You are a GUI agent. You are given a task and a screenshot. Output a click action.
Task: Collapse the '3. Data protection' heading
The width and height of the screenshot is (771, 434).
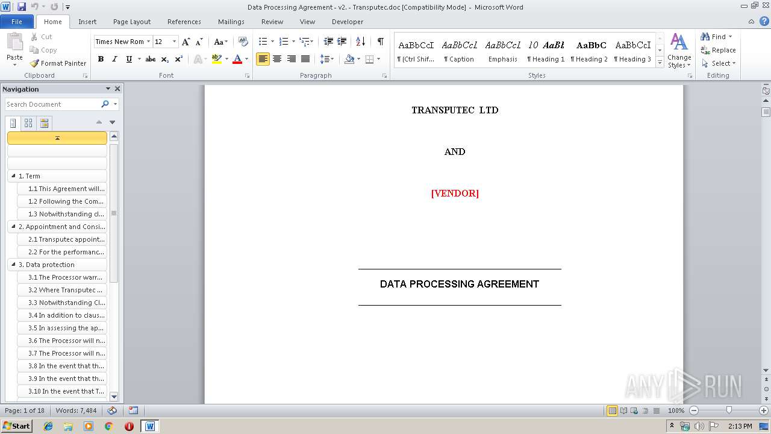click(x=13, y=265)
